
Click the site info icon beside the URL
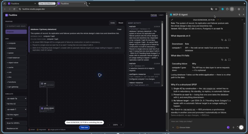pyautogui.click(x=20, y=9)
